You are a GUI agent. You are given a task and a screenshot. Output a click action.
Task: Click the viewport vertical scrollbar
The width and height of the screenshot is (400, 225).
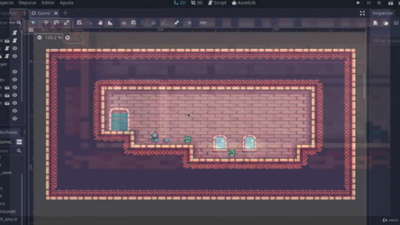click(364, 86)
